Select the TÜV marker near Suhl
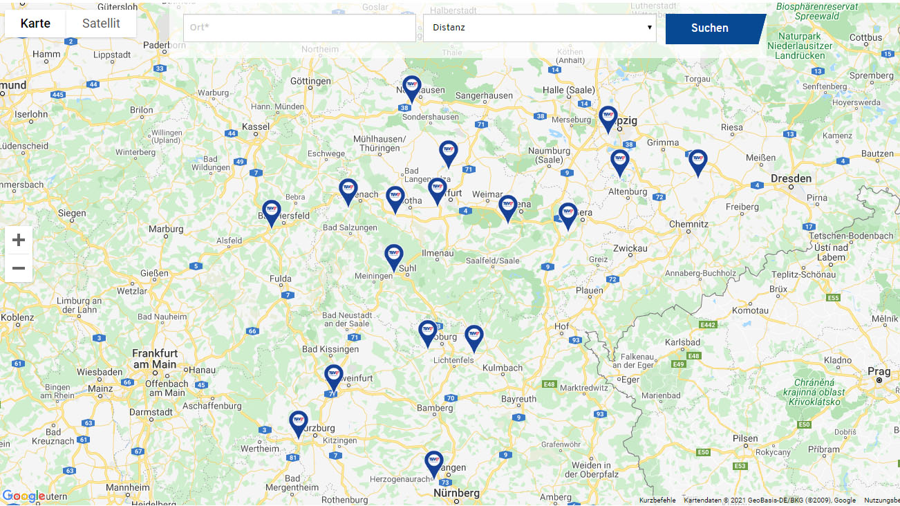 pyautogui.click(x=394, y=256)
